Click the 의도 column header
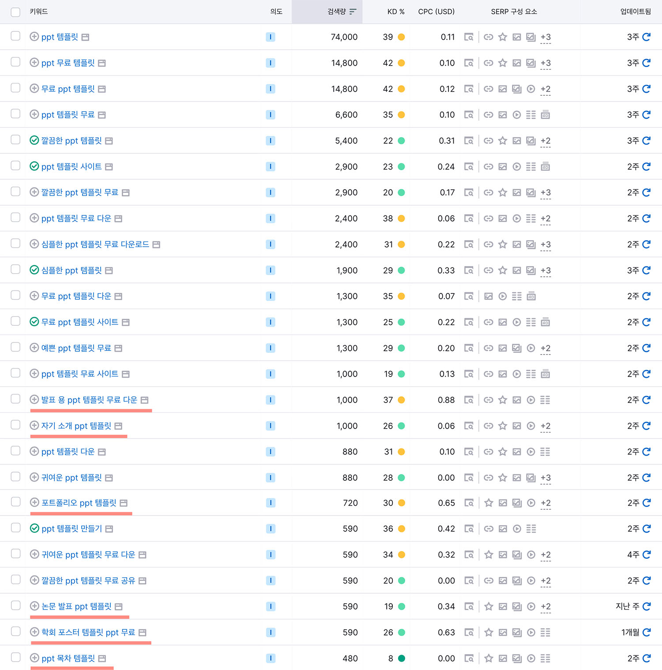The image size is (662, 670). pos(276,11)
